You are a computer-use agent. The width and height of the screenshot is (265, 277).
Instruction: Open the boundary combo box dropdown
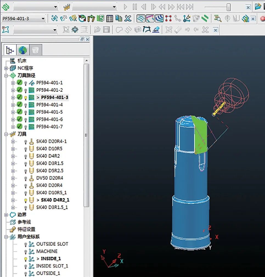[55, 30]
